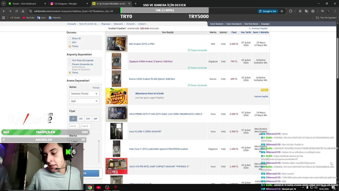
Task: Open the apps grid in bookmarks bar
Action: click(3, 18)
